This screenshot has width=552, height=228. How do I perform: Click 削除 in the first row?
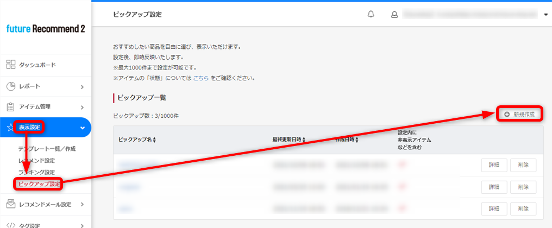523,164
